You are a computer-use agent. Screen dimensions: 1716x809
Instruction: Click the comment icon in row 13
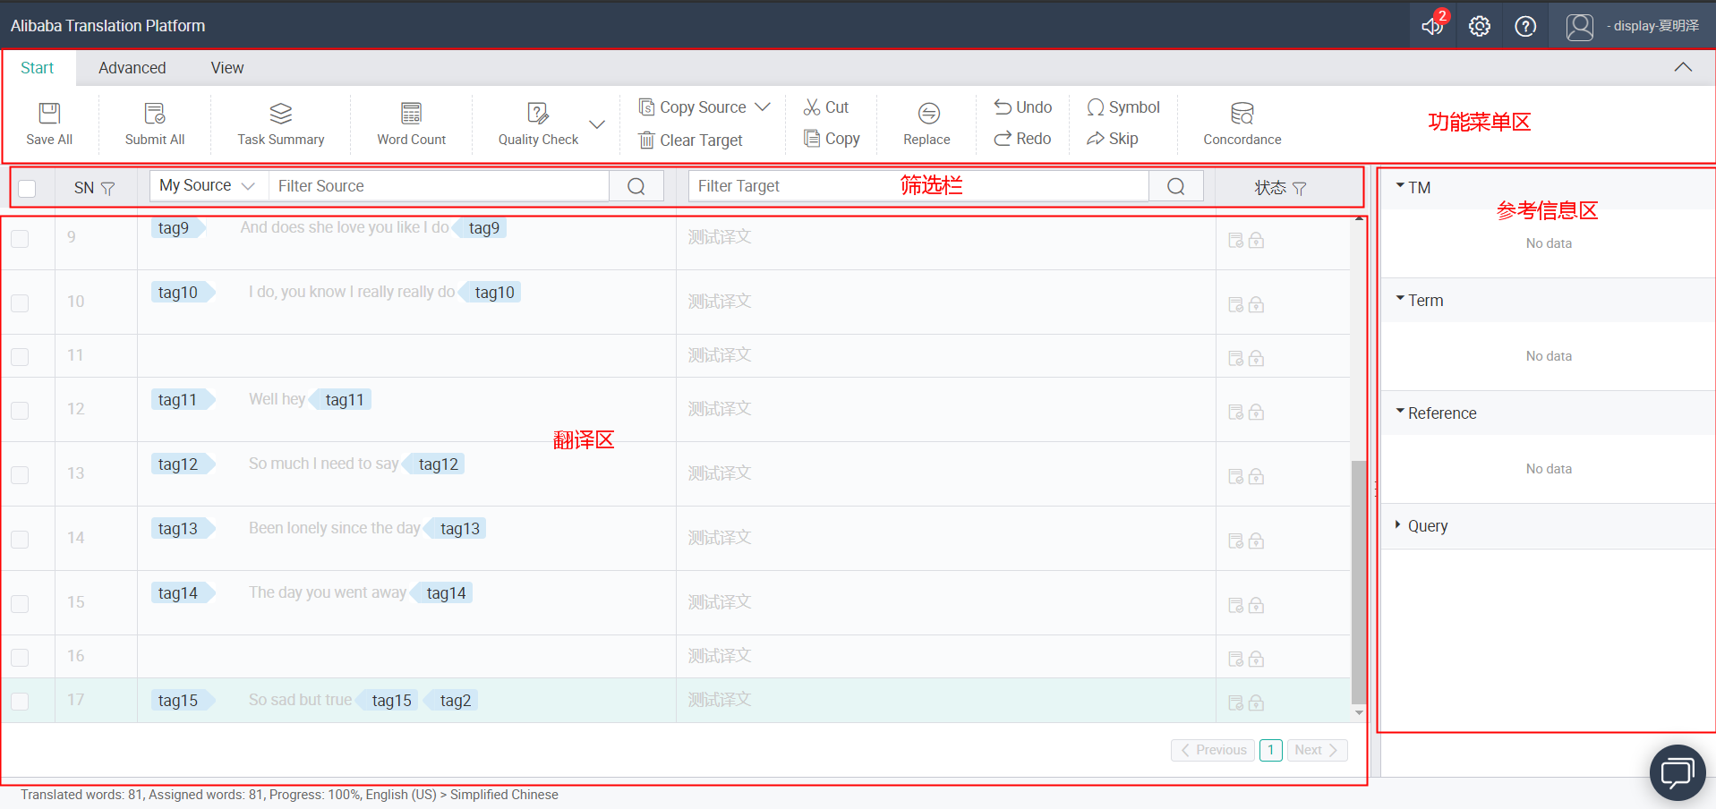coord(1236,476)
